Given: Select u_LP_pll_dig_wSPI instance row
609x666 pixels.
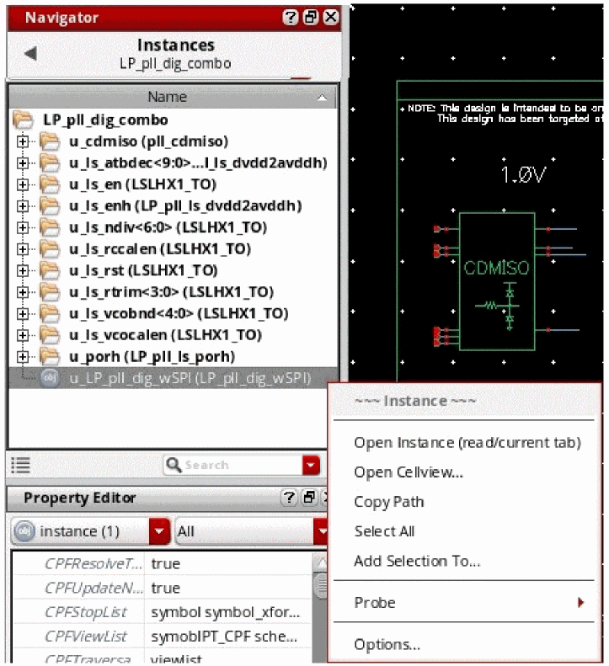Looking at the screenshot, I should [x=174, y=378].
